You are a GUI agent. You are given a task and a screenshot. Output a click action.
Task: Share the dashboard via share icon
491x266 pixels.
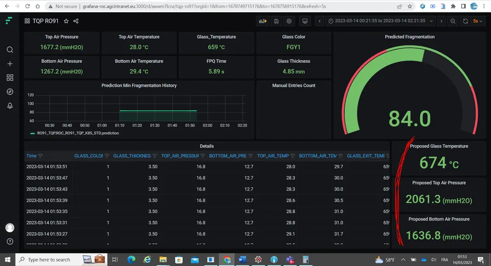pyautogui.click(x=76, y=21)
